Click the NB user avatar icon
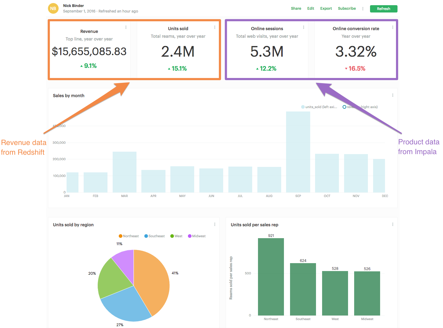Viewport: 443px width, 328px height. coord(53,9)
